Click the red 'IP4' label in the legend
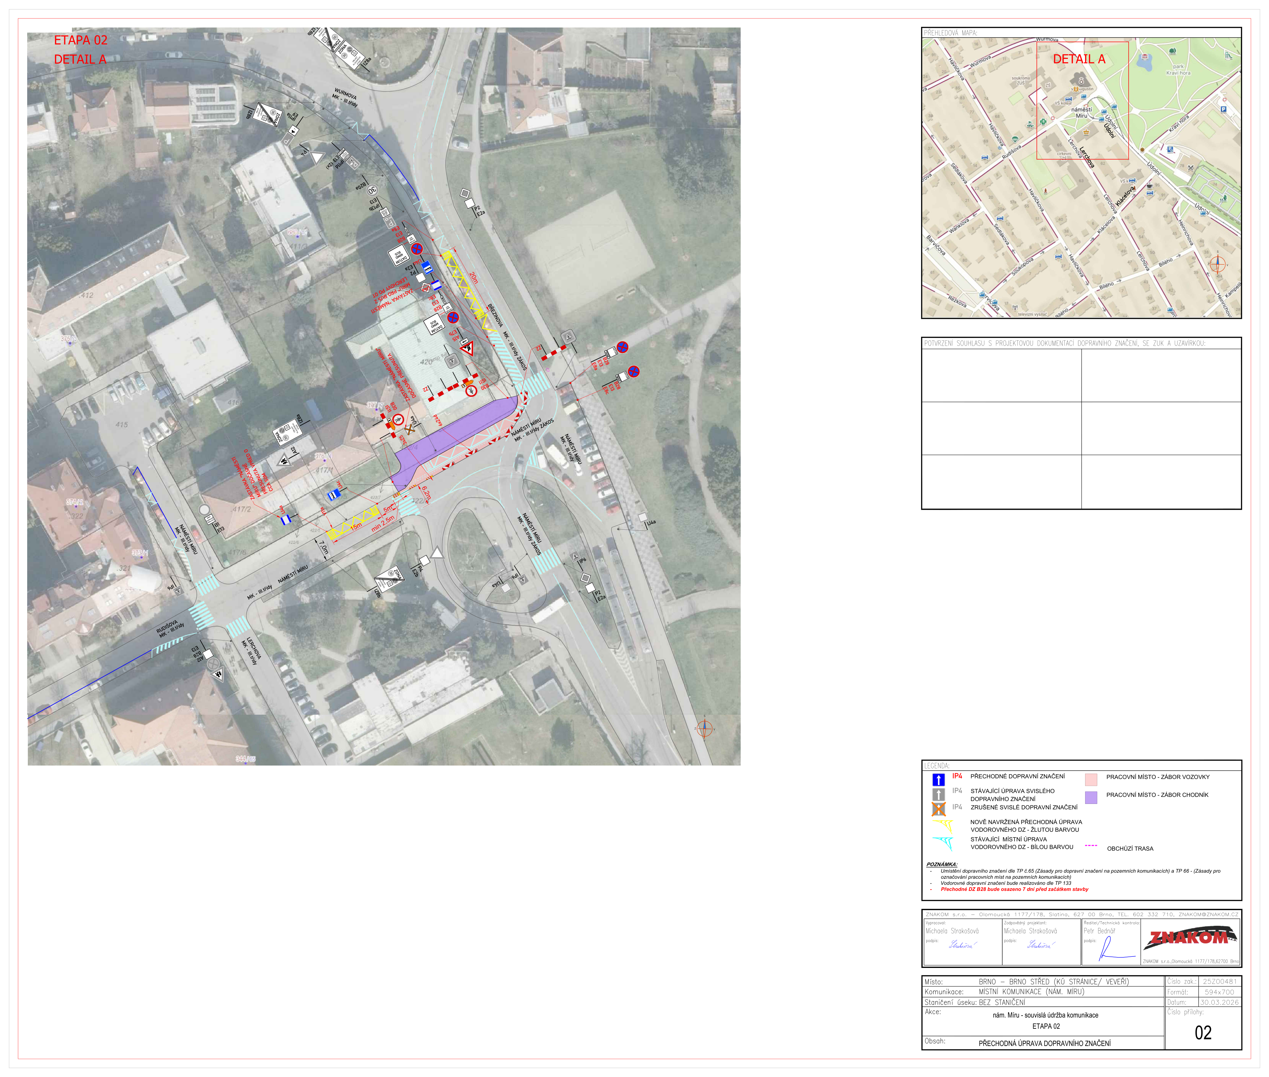Viewport: 1269px width, 1077px height. pyautogui.click(x=957, y=776)
